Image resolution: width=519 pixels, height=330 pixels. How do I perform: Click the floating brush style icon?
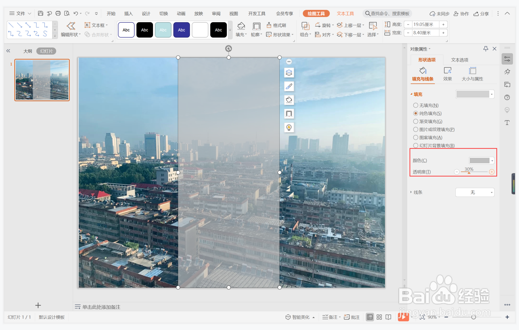coord(289,86)
